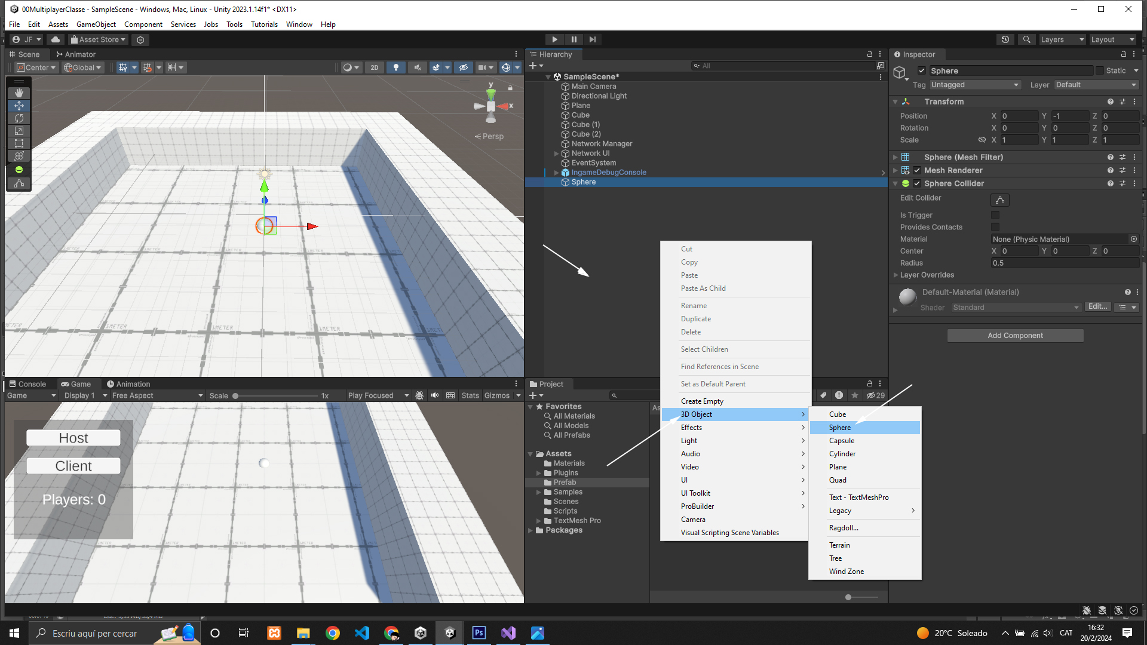Select the Hand view tool
This screenshot has width=1147, height=645.
19,93
